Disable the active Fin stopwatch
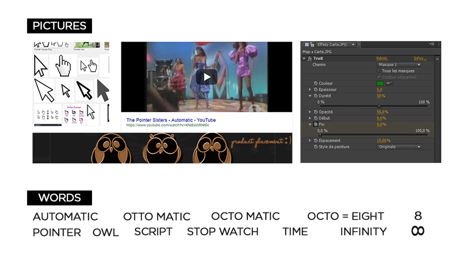 [316, 124]
